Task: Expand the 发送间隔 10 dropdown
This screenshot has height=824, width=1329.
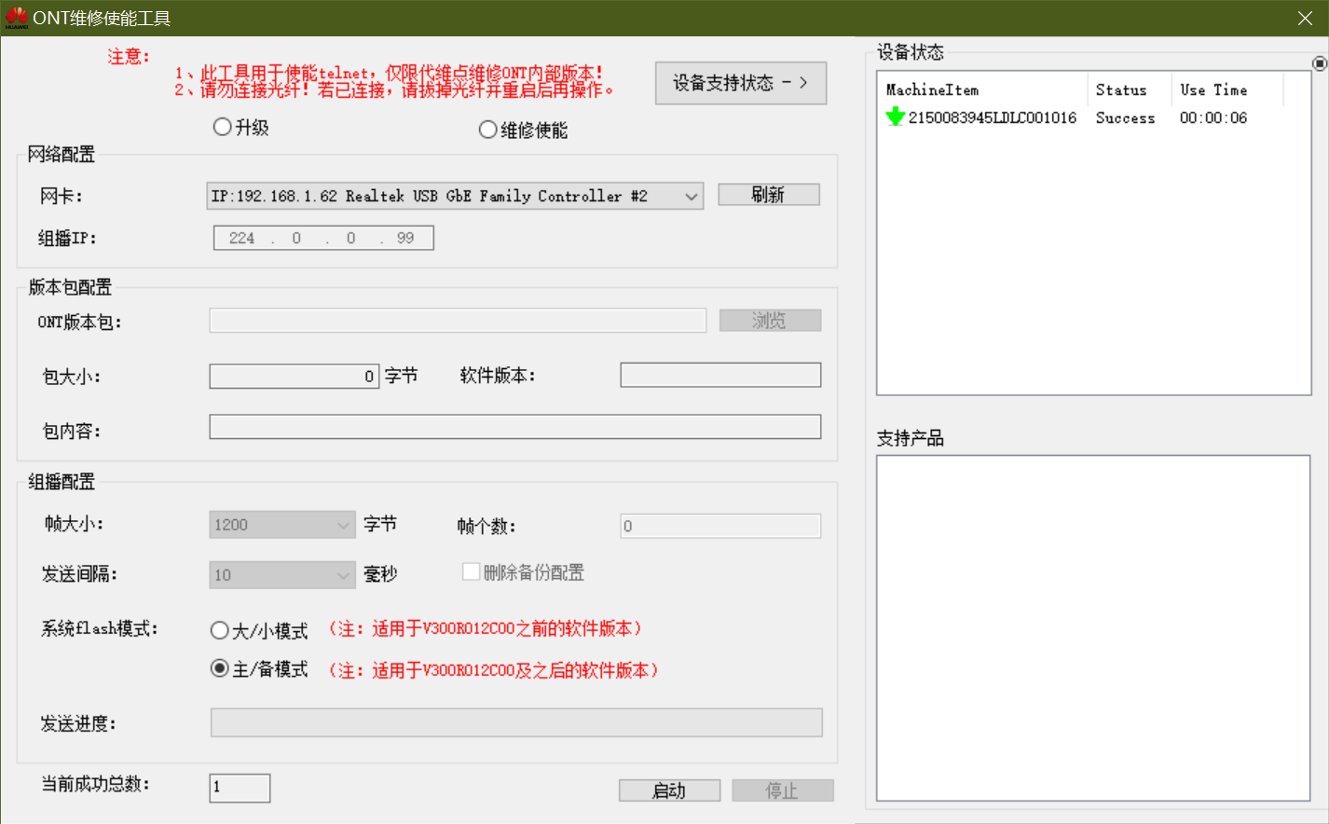Action: pos(342,575)
